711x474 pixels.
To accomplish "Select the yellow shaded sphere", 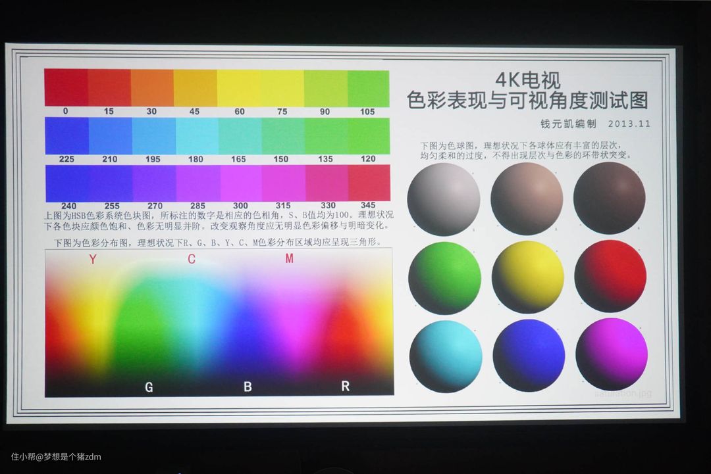I will coord(527,277).
